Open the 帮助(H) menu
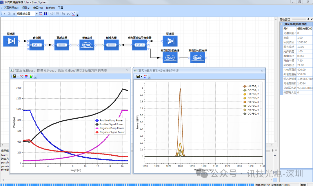Screen dimensions: 313x186 tap(50, 8)
